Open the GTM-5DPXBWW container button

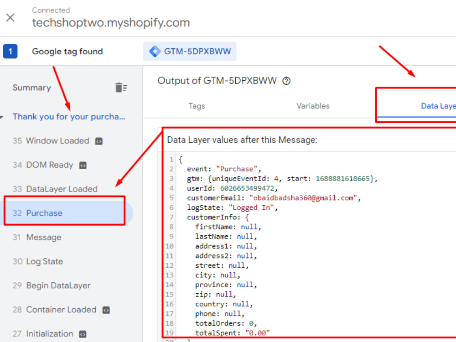click(190, 51)
